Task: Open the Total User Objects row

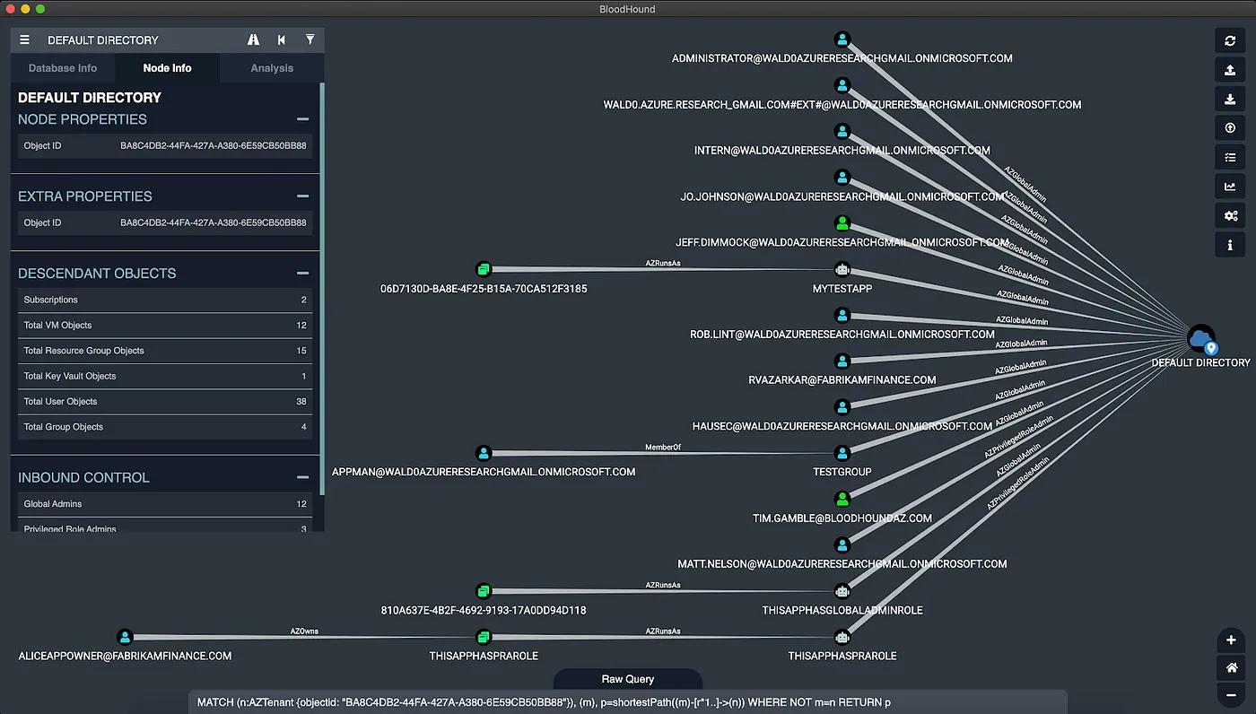Action: 165,402
